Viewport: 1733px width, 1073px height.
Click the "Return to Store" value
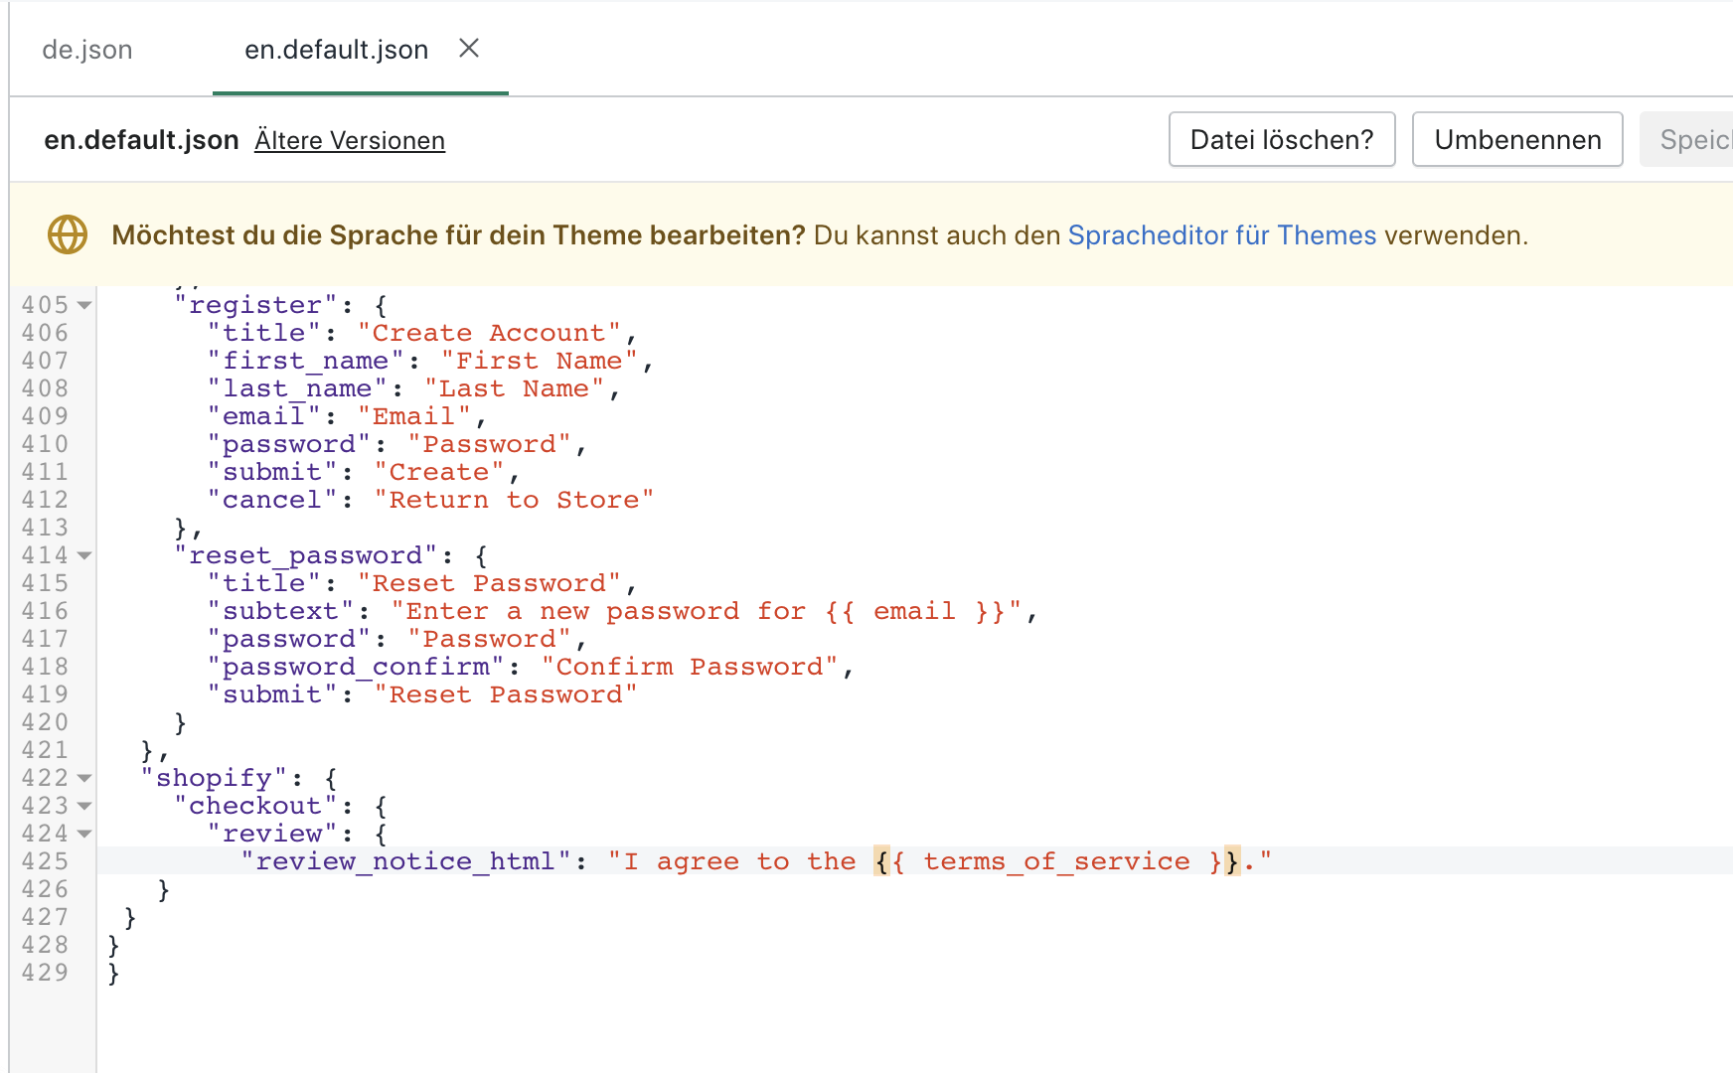tap(513, 500)
